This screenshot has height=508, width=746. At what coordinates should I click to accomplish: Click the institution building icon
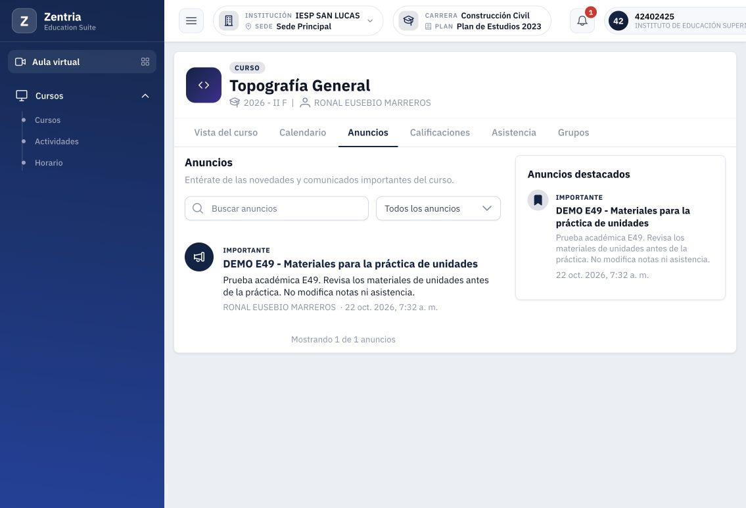228,21
